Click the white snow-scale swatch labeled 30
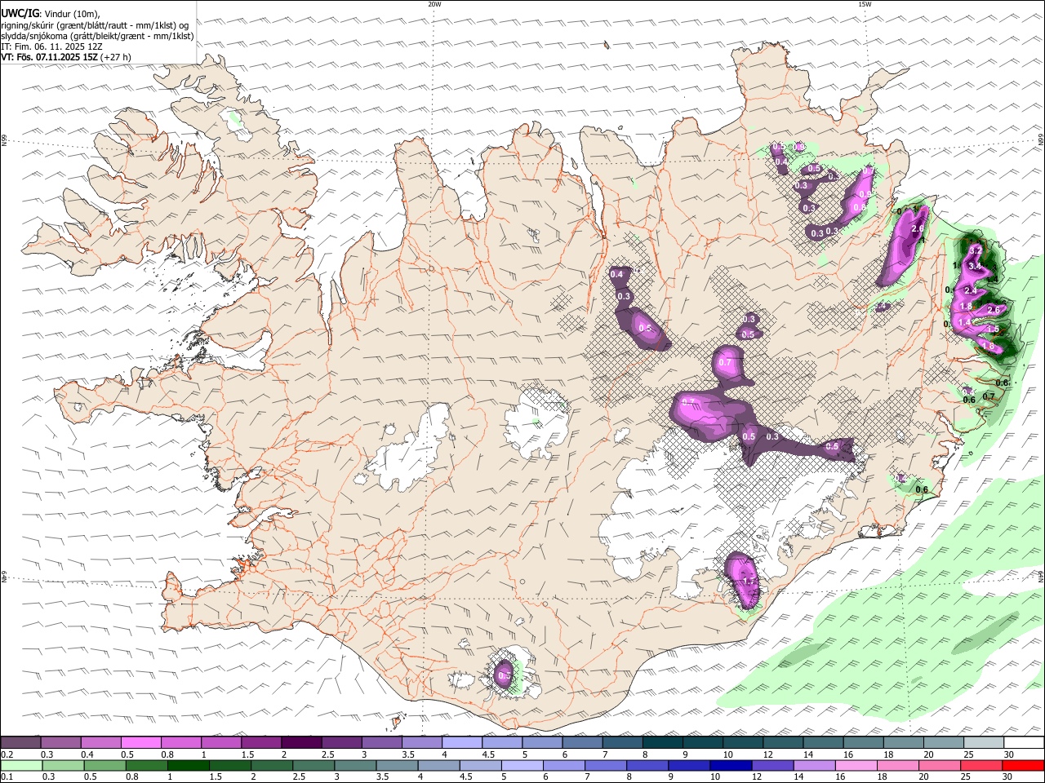This screenshot has width=1045, height=783. click(1024, 742)
